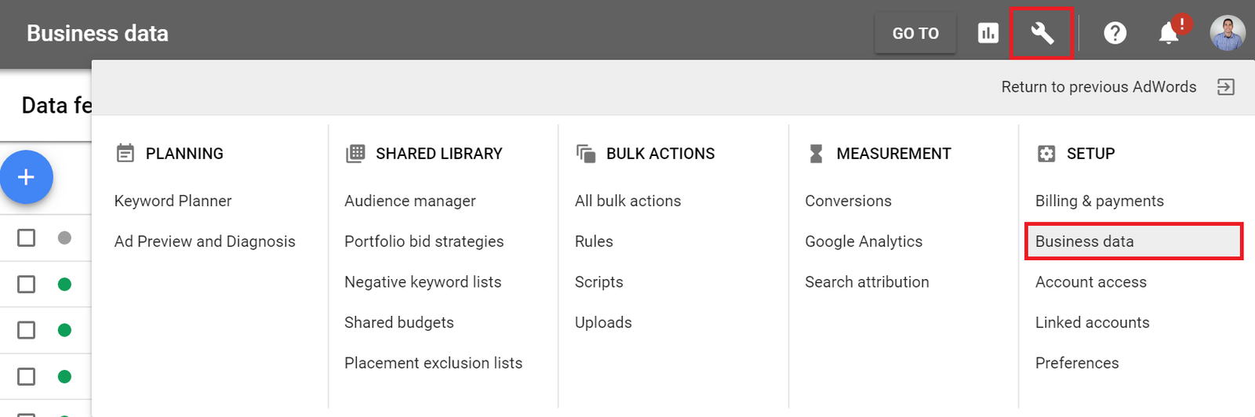Click the wrench tools icon
The image size is (1255, 417).
click(1042, 33)
